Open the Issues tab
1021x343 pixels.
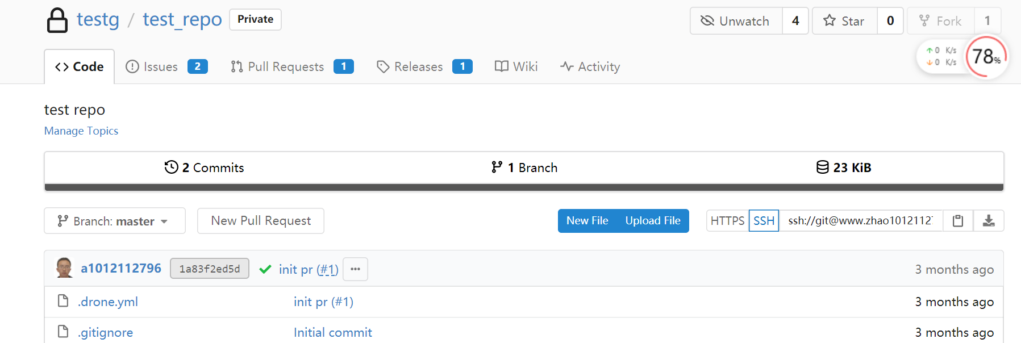166,66
